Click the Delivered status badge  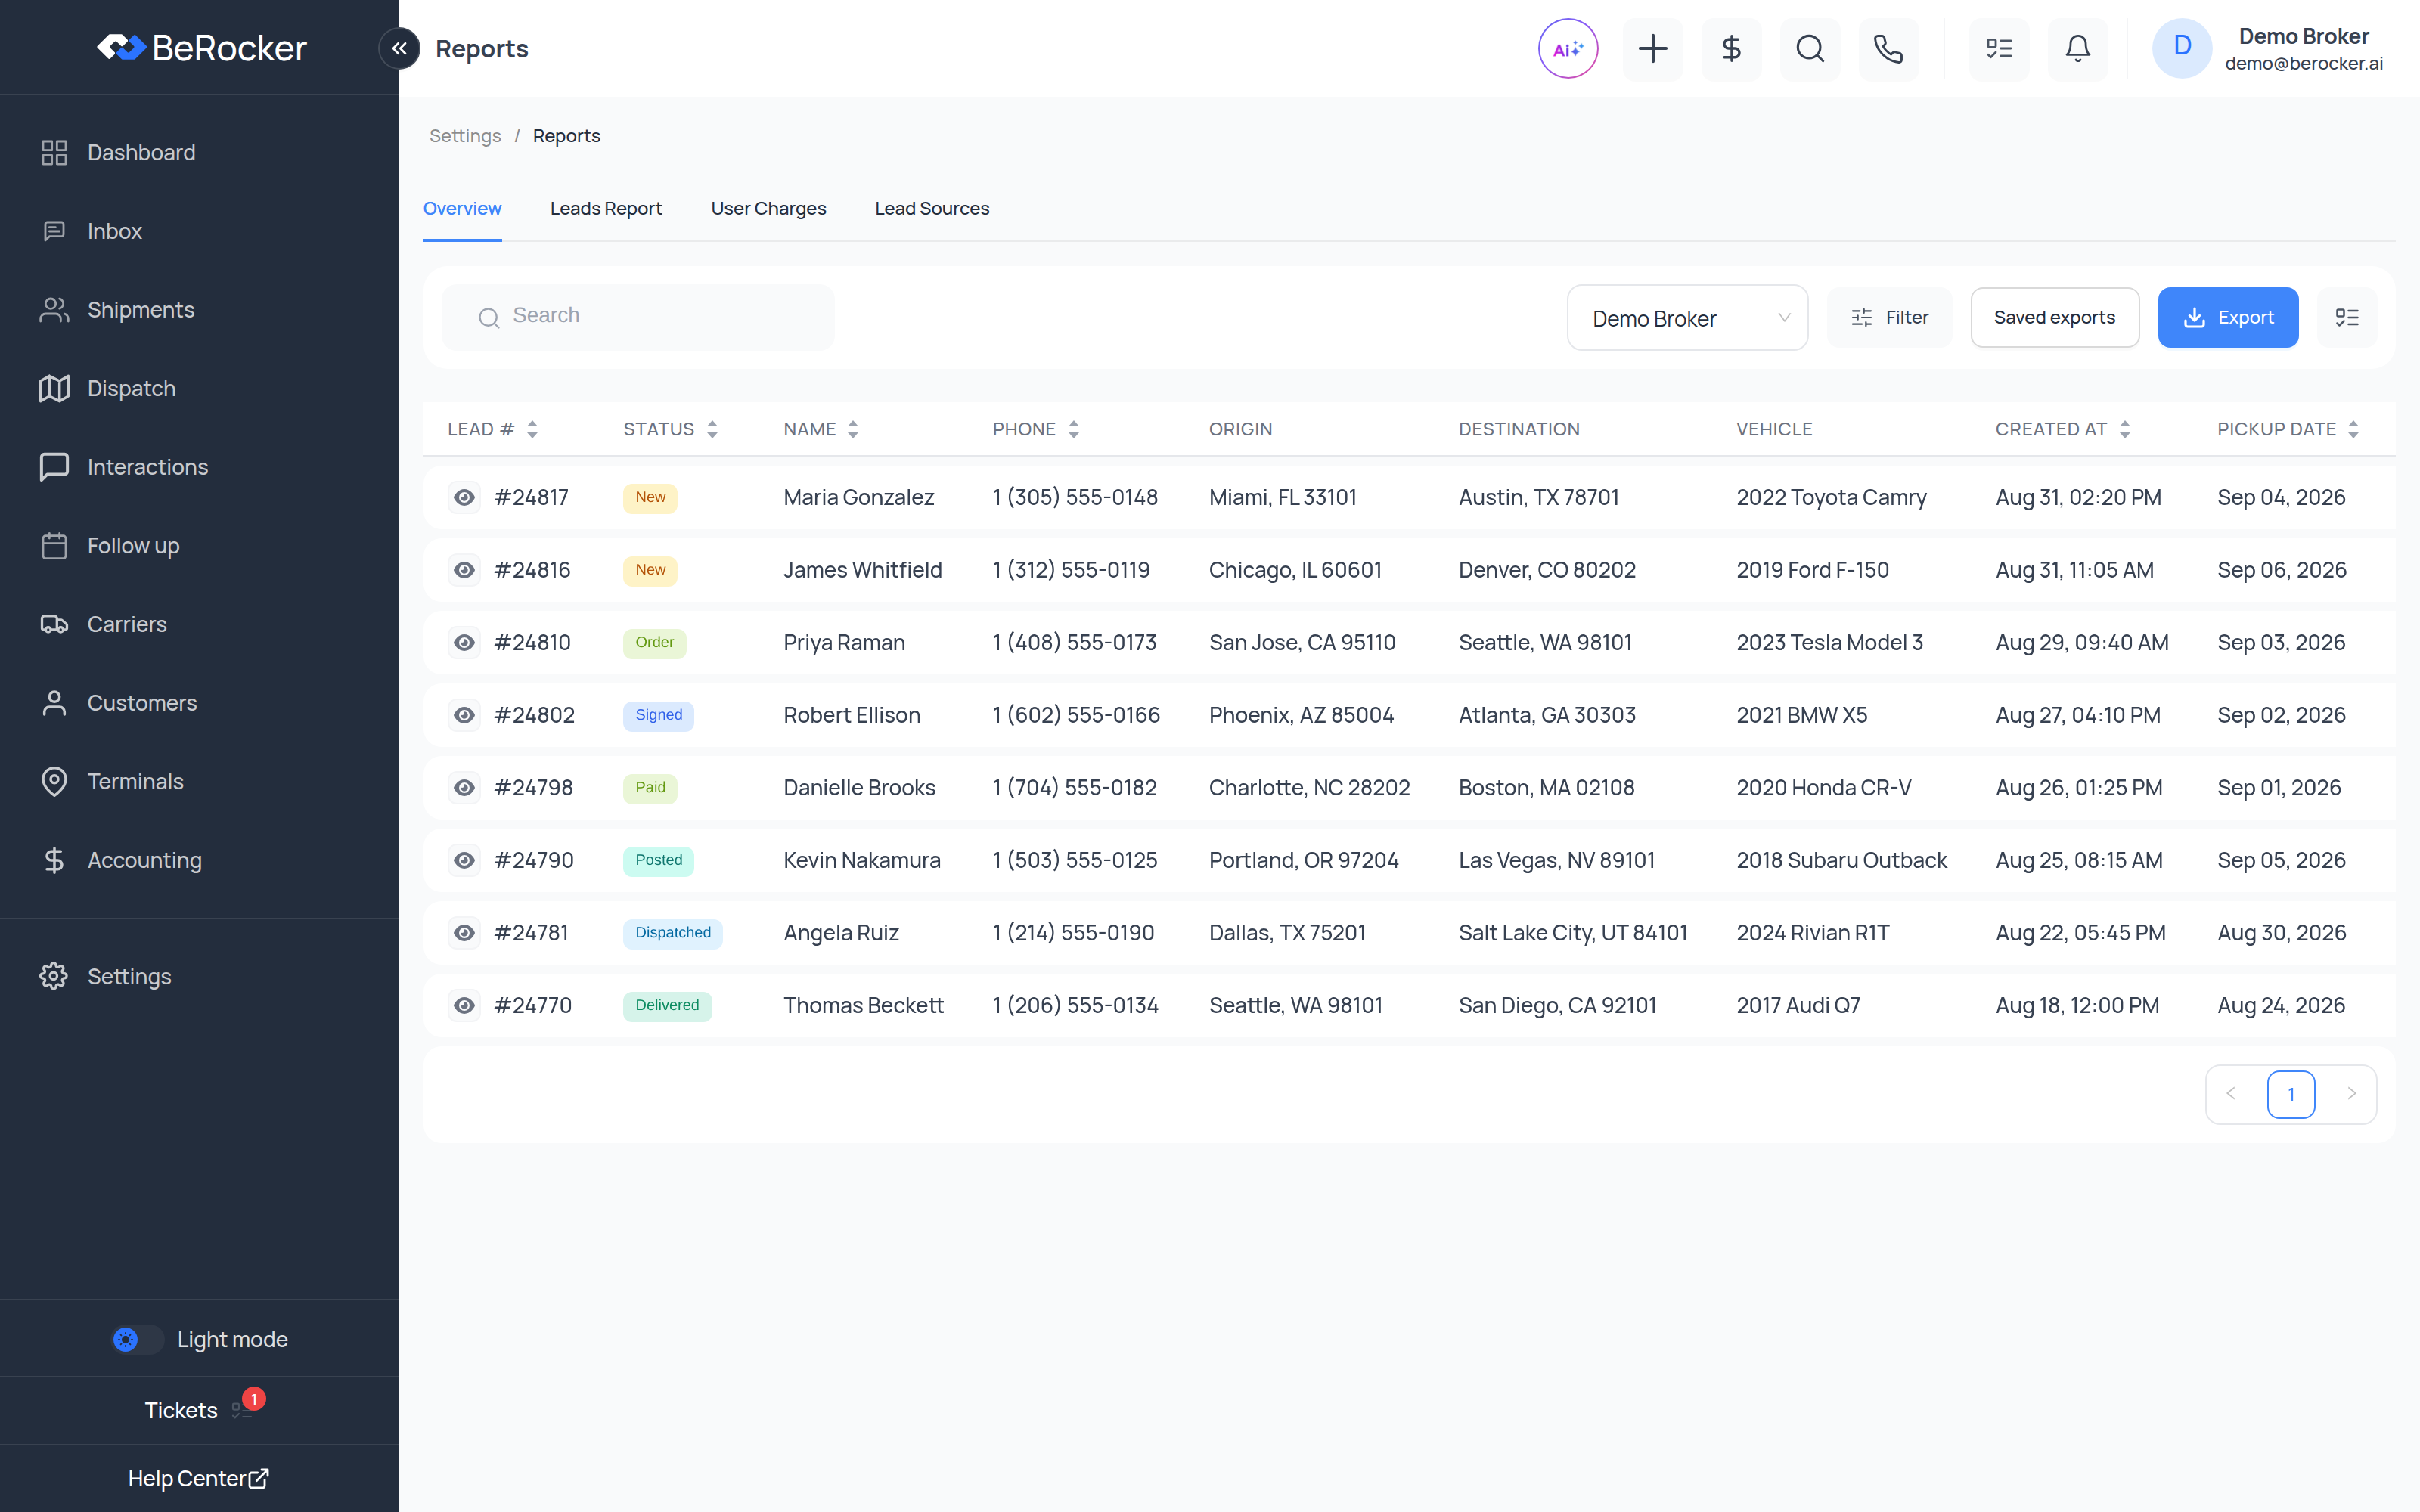pos(667,1005)
